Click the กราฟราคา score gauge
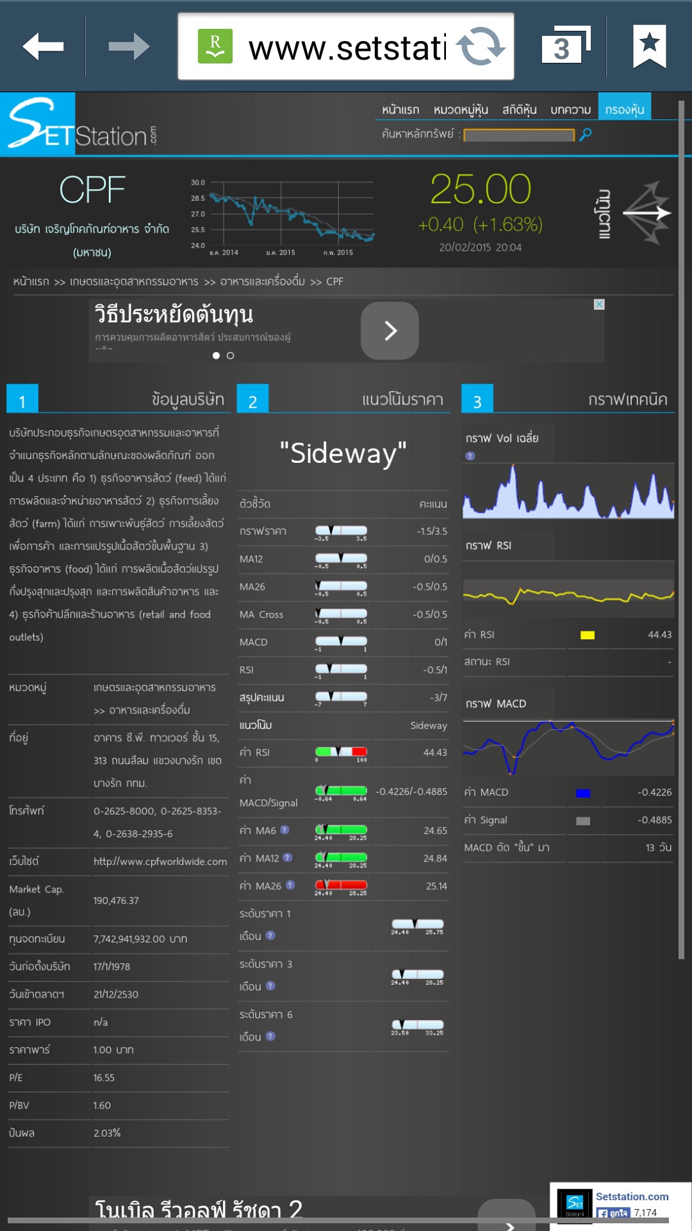 point(341,533)
